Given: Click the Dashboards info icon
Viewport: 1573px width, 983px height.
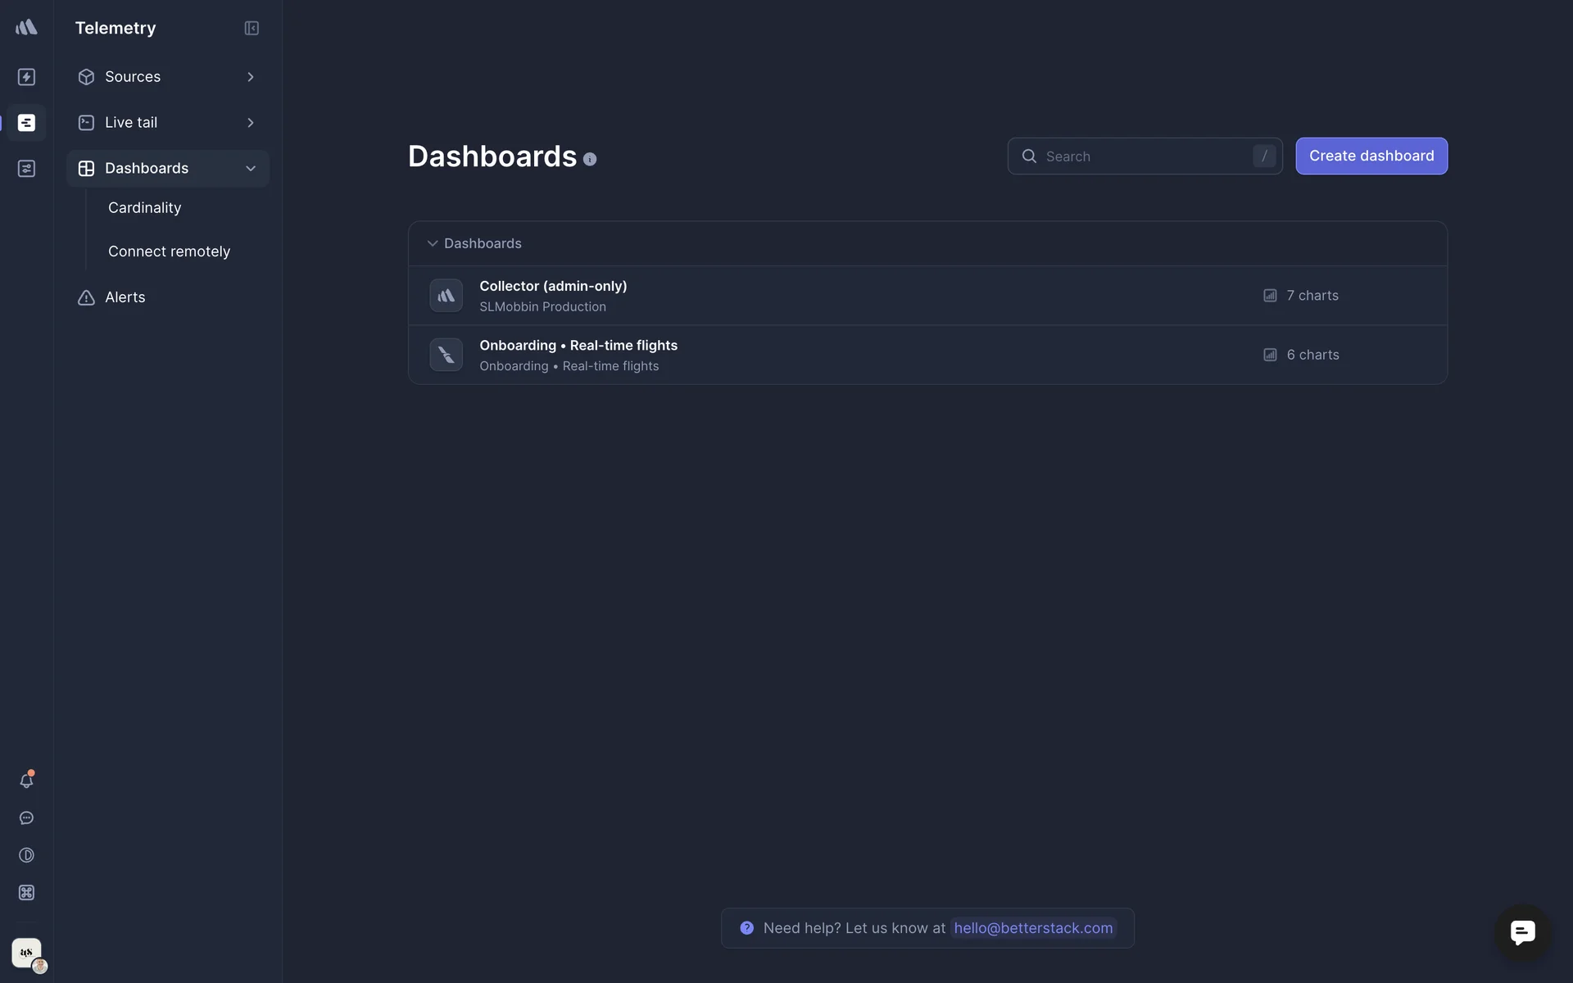Looking at the screenshot, I should coord(590,160).
